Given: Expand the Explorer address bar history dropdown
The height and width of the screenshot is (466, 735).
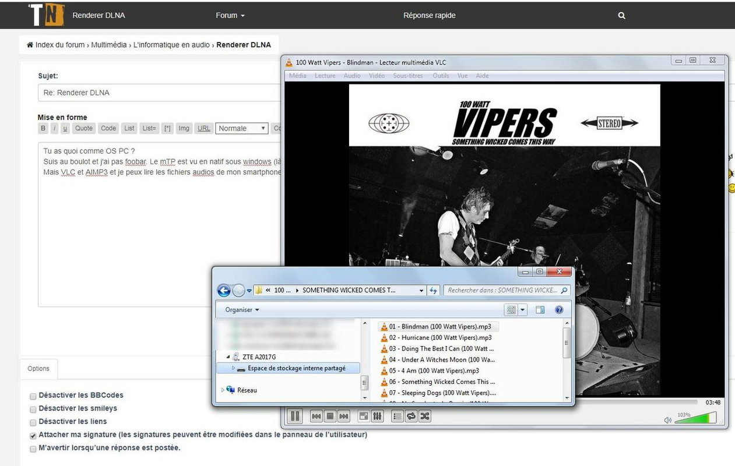Looking at the screenshot, I should point(421,290).
